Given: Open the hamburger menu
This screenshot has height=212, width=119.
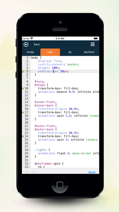Looking at the screenshot, I should (93, 44).
